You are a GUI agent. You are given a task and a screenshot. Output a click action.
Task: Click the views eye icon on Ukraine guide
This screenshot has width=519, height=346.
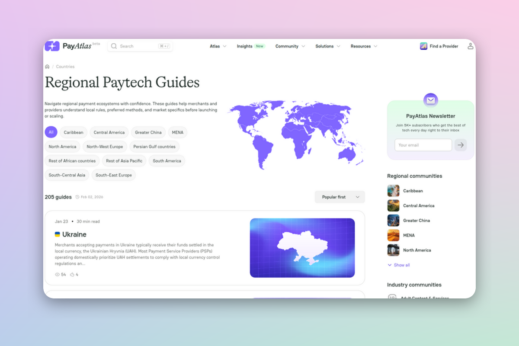[x=57, y=275]
